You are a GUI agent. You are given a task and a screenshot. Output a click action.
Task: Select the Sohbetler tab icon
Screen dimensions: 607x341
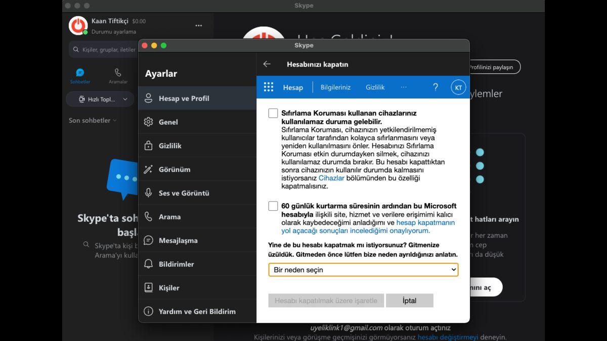tap(79, 72)
